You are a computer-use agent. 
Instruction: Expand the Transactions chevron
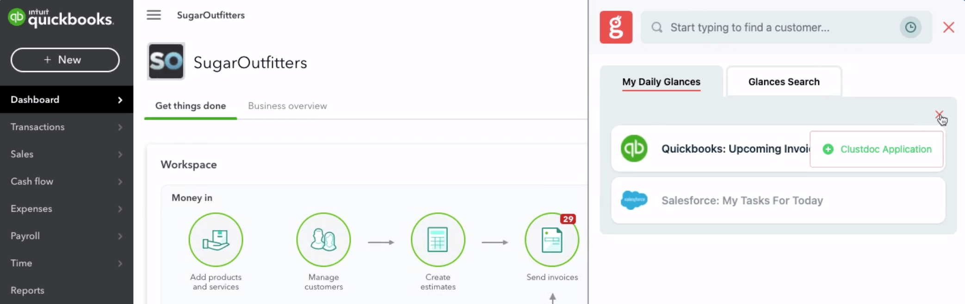pyautogui.click(x=120, y=127)
